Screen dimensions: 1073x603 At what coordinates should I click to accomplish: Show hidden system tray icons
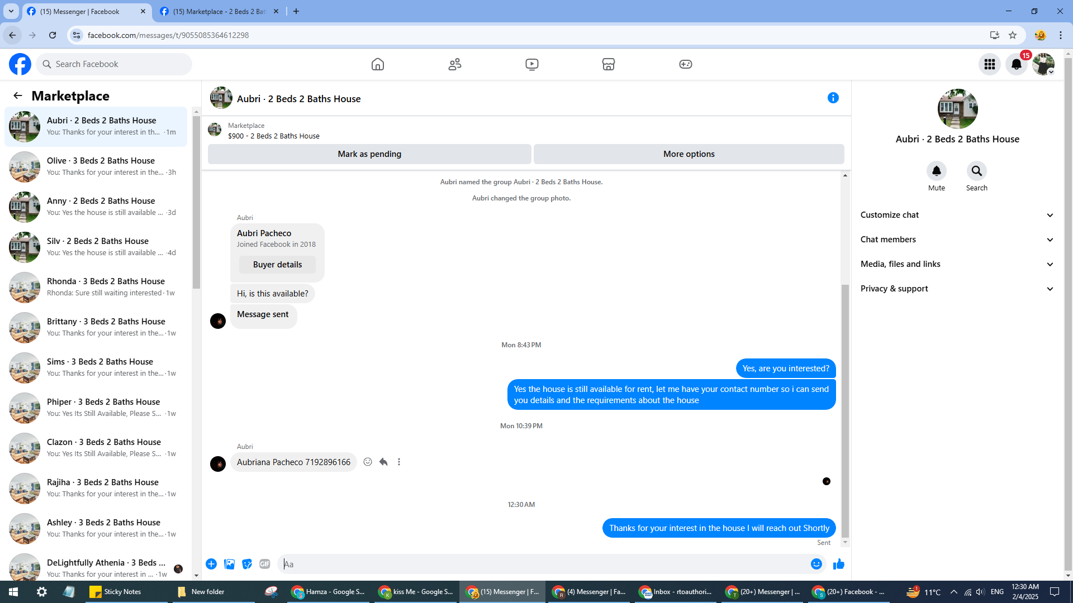click(x=954, y=592)
